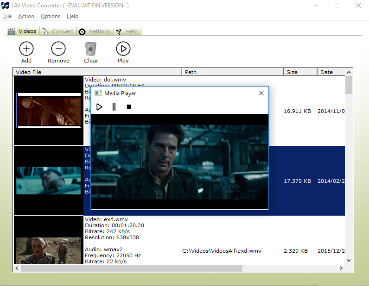Click the horizontal scrollbar right arrow
This screenshot has width=369, height=286.
(x=341, y=268)
